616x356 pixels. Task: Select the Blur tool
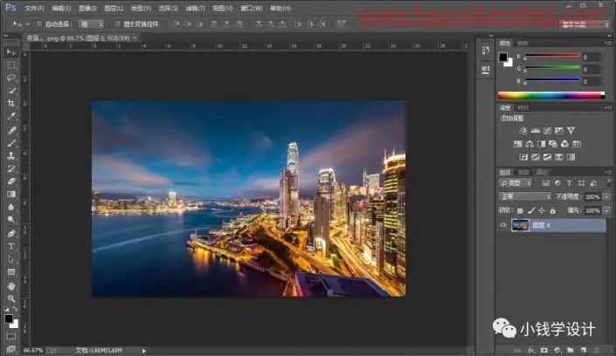click(x=11, y=207)
